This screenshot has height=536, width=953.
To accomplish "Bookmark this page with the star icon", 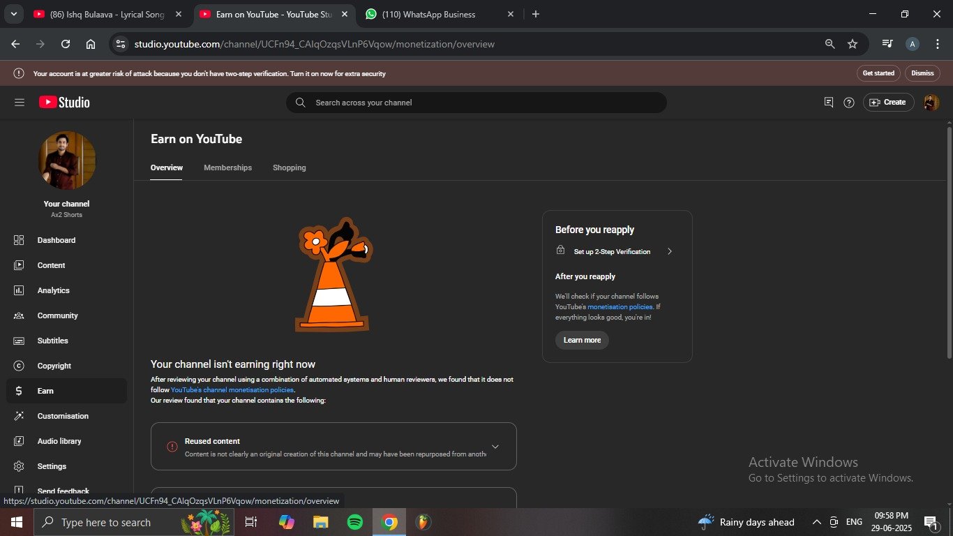I will tap(853, 44).
